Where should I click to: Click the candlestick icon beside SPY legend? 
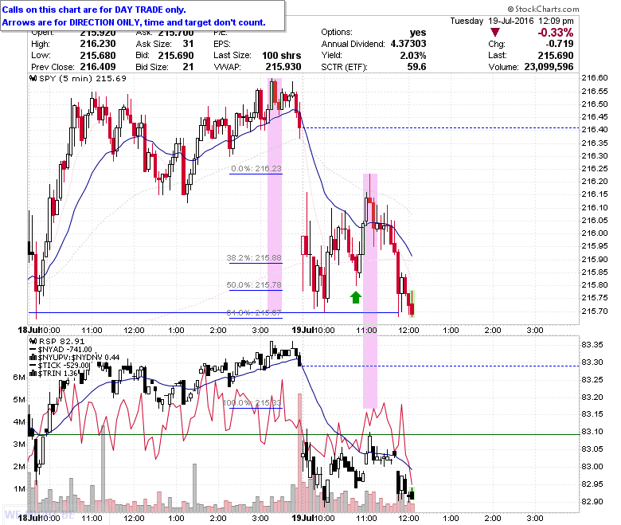tap(33, 78)
